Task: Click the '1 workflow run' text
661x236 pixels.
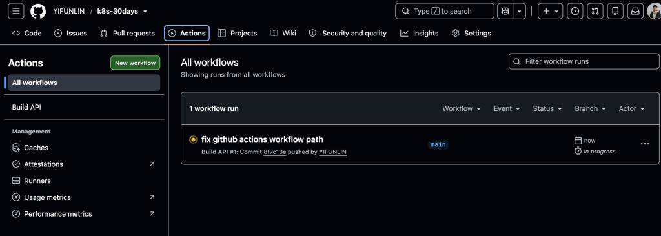Action: tap(214, 109)
